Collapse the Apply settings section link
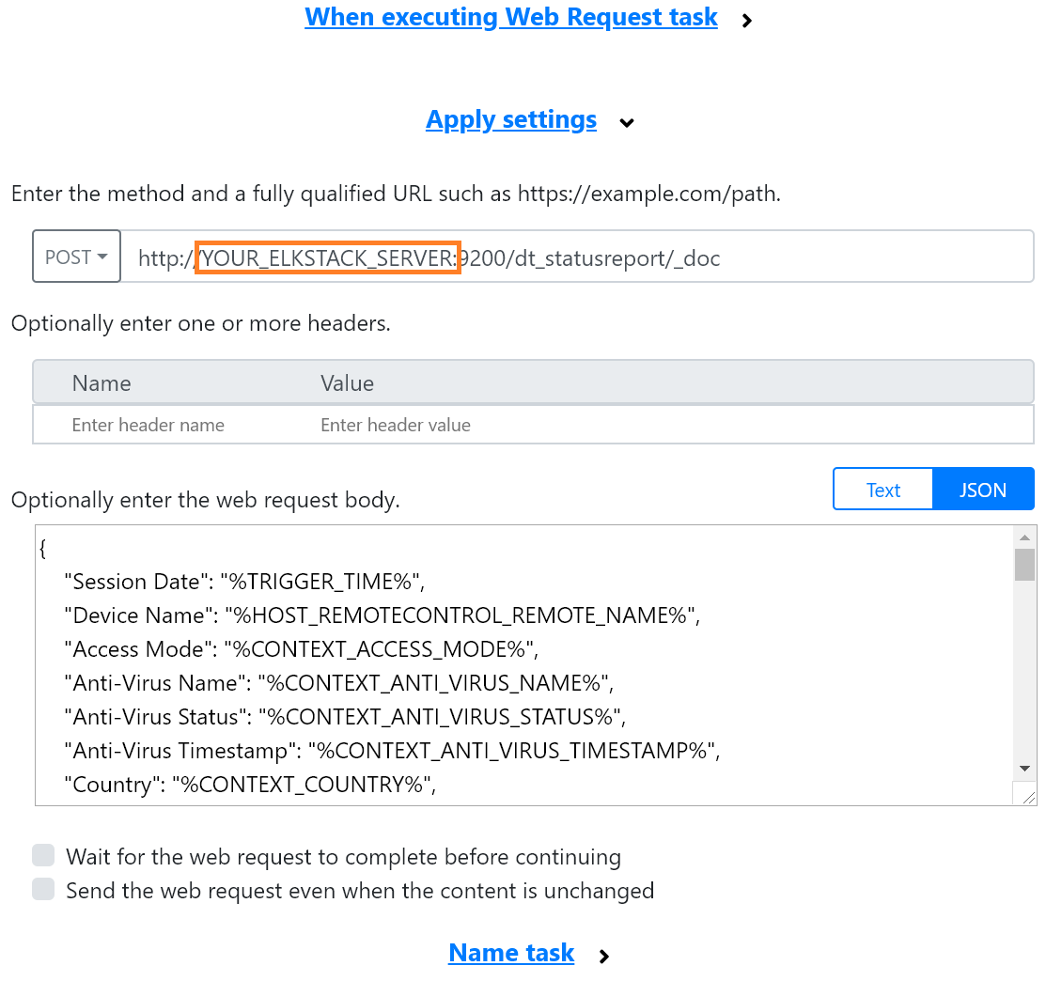Viewport: 1046px width, 981px height. coord(511,119)
